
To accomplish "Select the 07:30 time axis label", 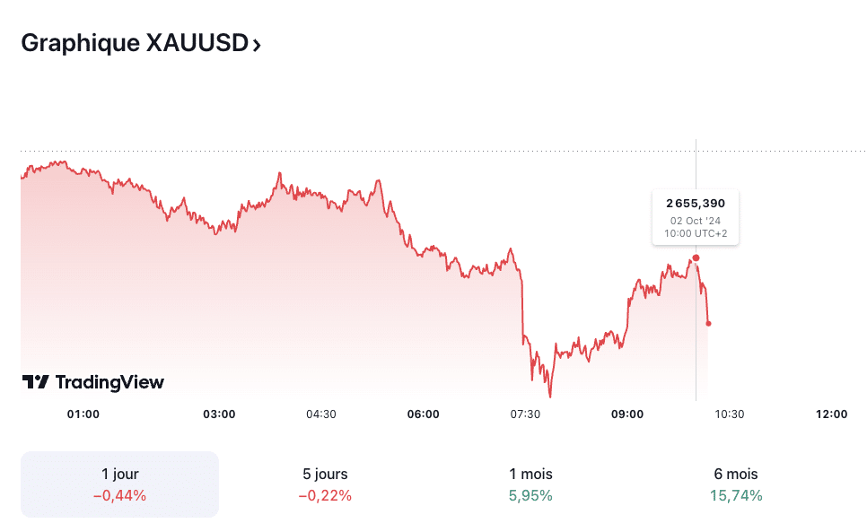I will [525, 414].
